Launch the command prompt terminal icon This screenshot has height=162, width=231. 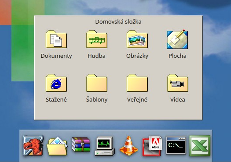(176, 145)
